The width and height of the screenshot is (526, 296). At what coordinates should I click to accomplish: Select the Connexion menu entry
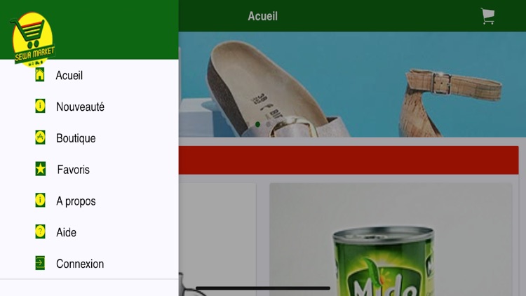[89, 264]
